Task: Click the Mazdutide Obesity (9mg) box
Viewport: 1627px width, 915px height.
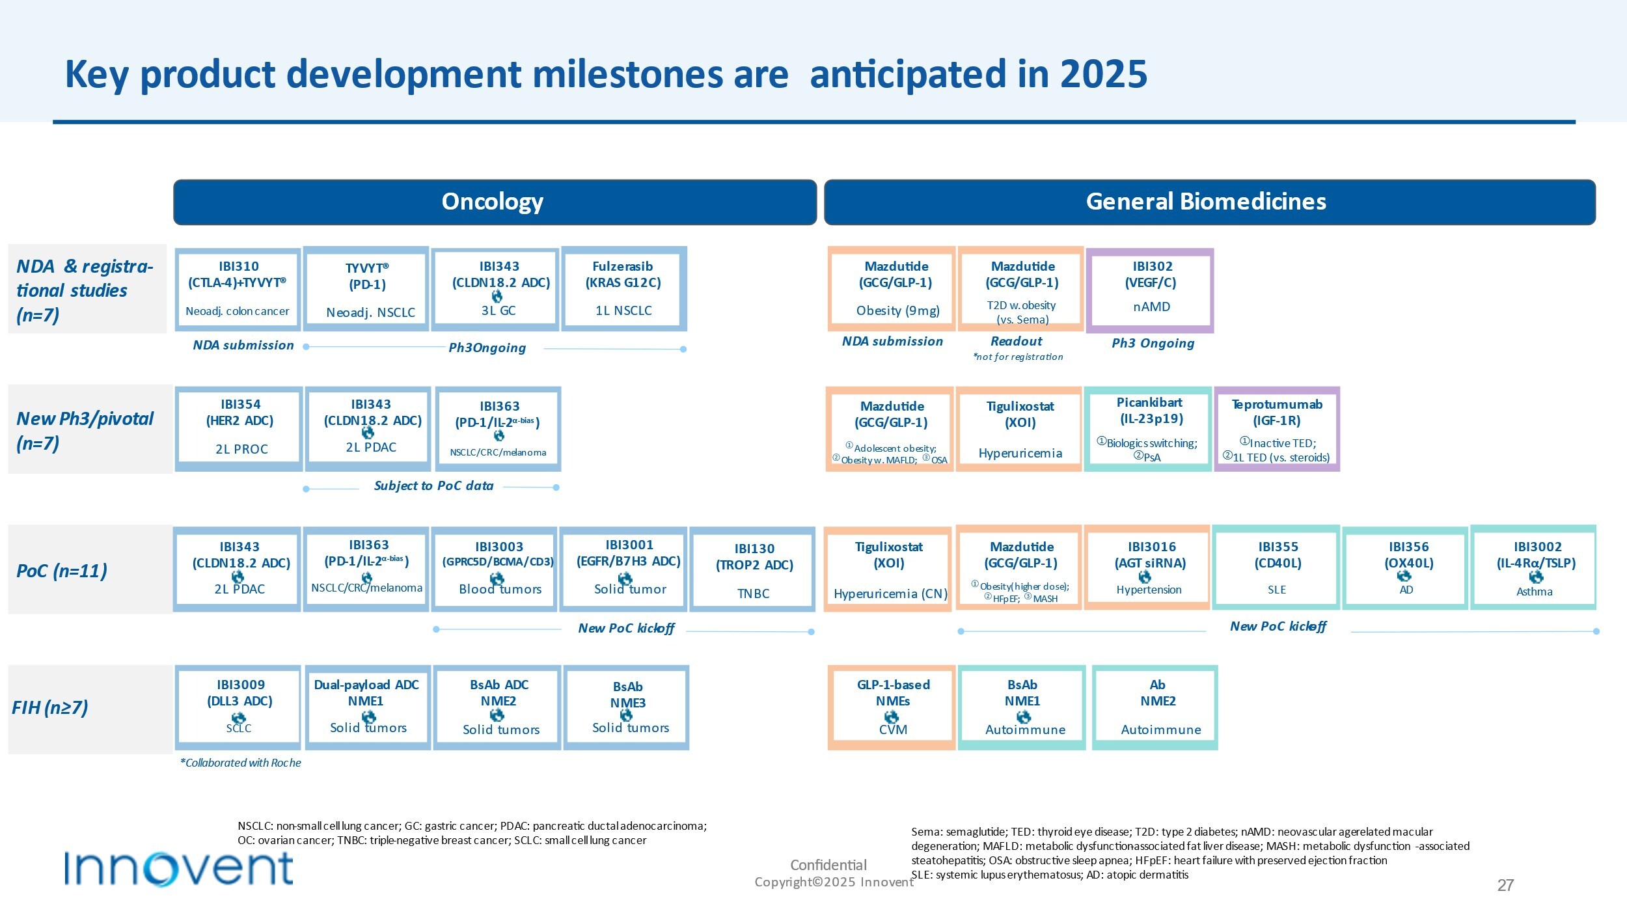Action: pyautogui.click(x=896, y=289)
